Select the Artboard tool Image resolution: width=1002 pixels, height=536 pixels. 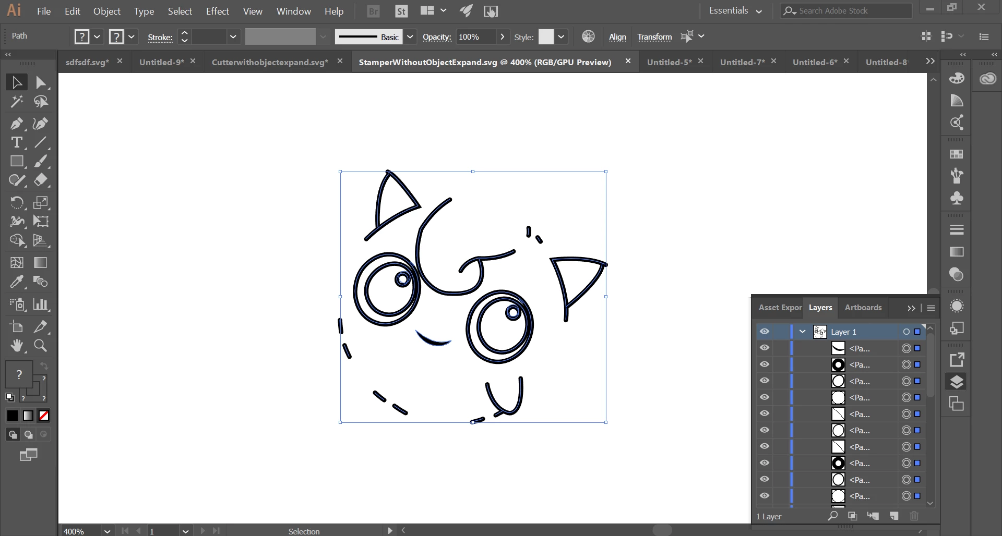tap(17, 327)
